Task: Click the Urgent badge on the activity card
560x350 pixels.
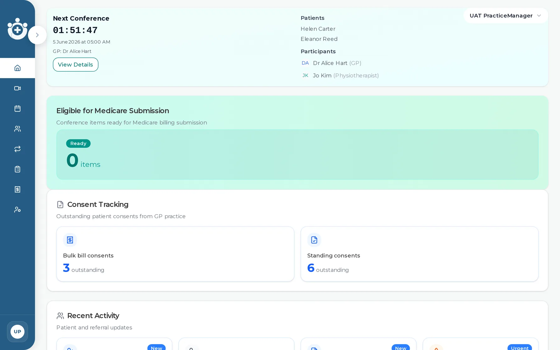Action: pos(520,348)
